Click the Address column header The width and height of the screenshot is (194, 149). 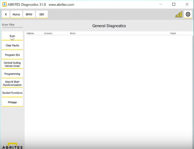pos(30,33)
